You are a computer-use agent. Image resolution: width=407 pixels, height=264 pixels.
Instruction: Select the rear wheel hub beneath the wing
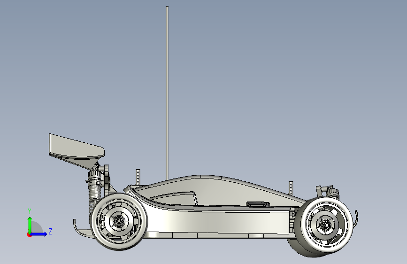click(x=119, y=221)
